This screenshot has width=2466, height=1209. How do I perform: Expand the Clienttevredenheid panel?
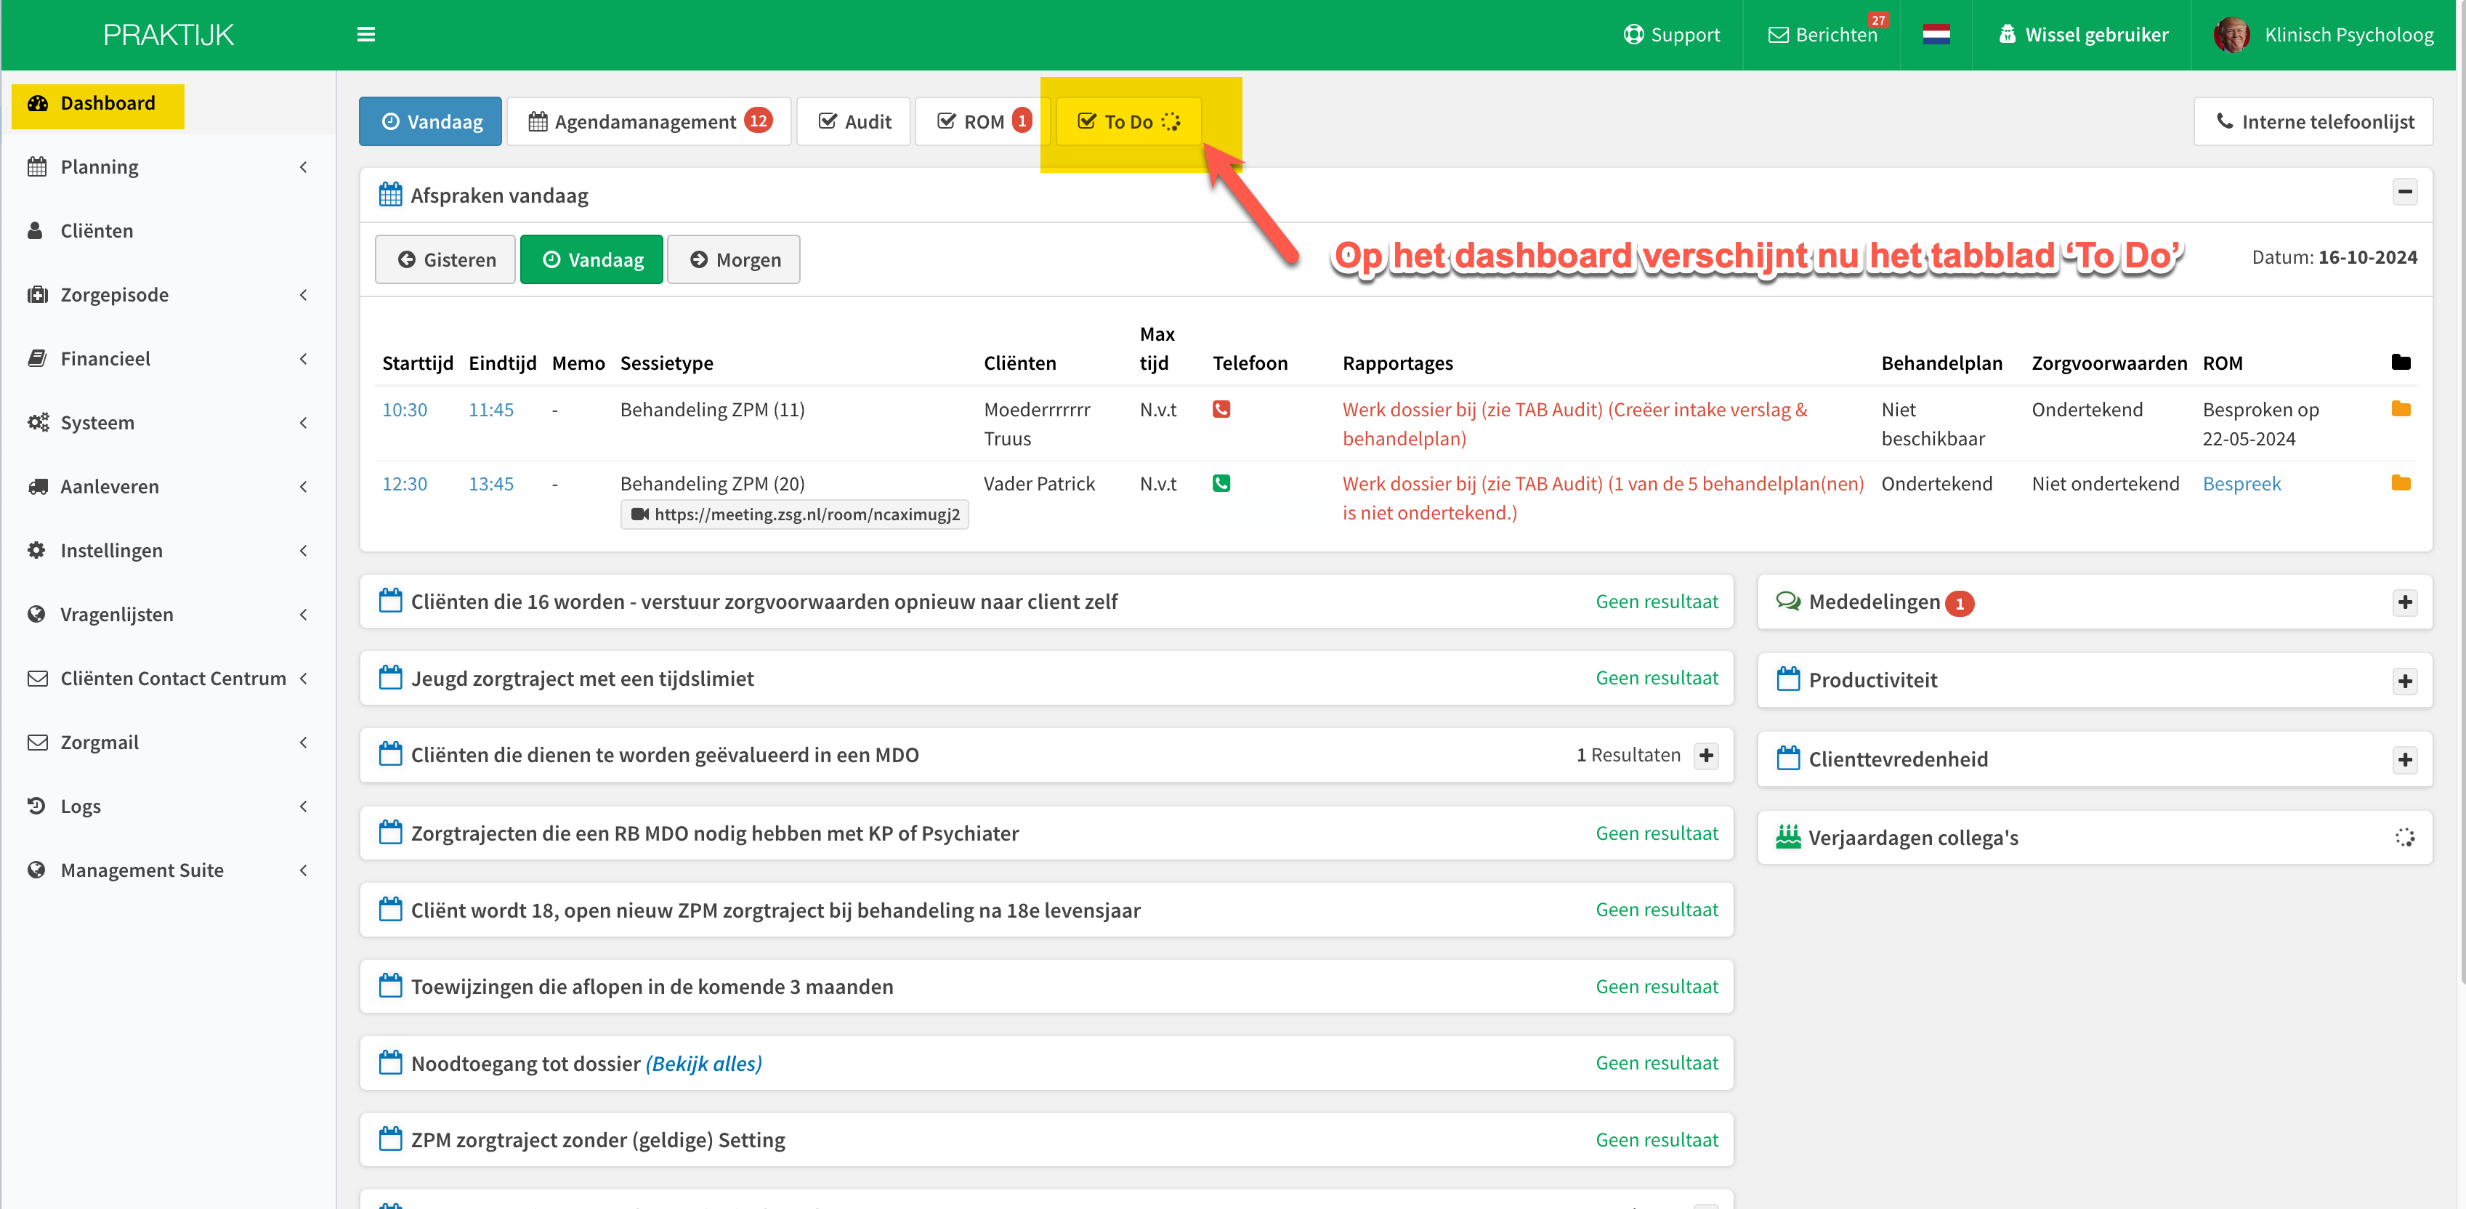pyautogui.click(x=2405, y=760)
